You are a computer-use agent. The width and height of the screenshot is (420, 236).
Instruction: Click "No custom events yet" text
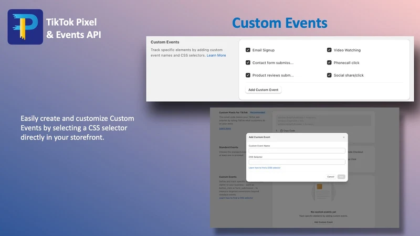point(323,212)
